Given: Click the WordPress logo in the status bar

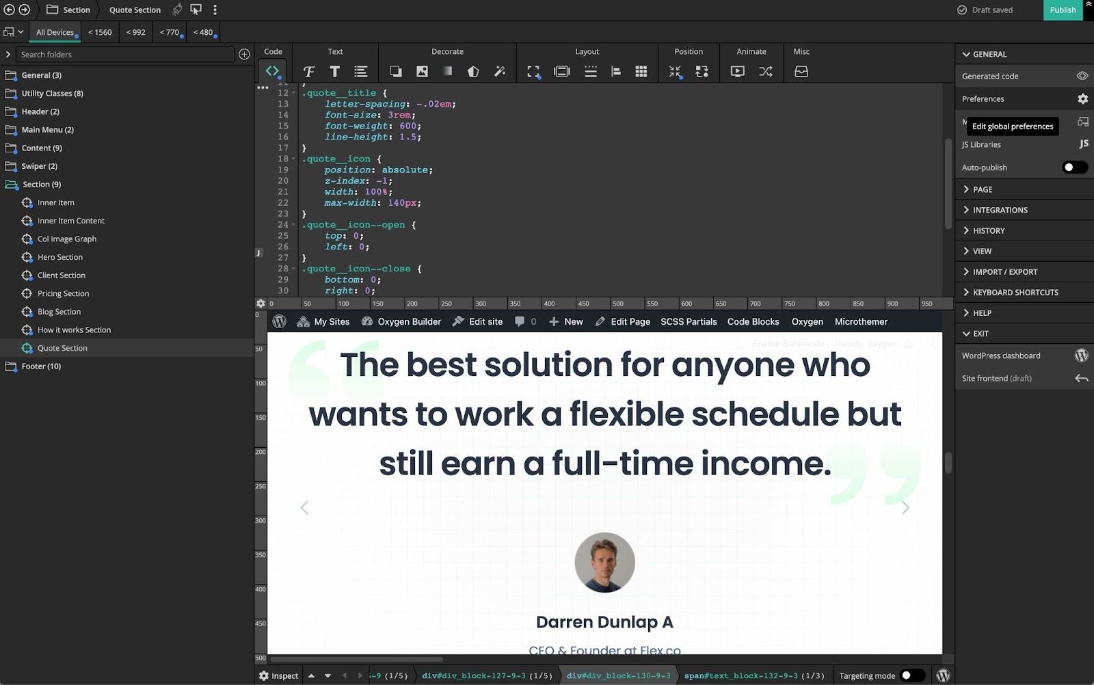Looking at the screenshot, I should [943, 675].
